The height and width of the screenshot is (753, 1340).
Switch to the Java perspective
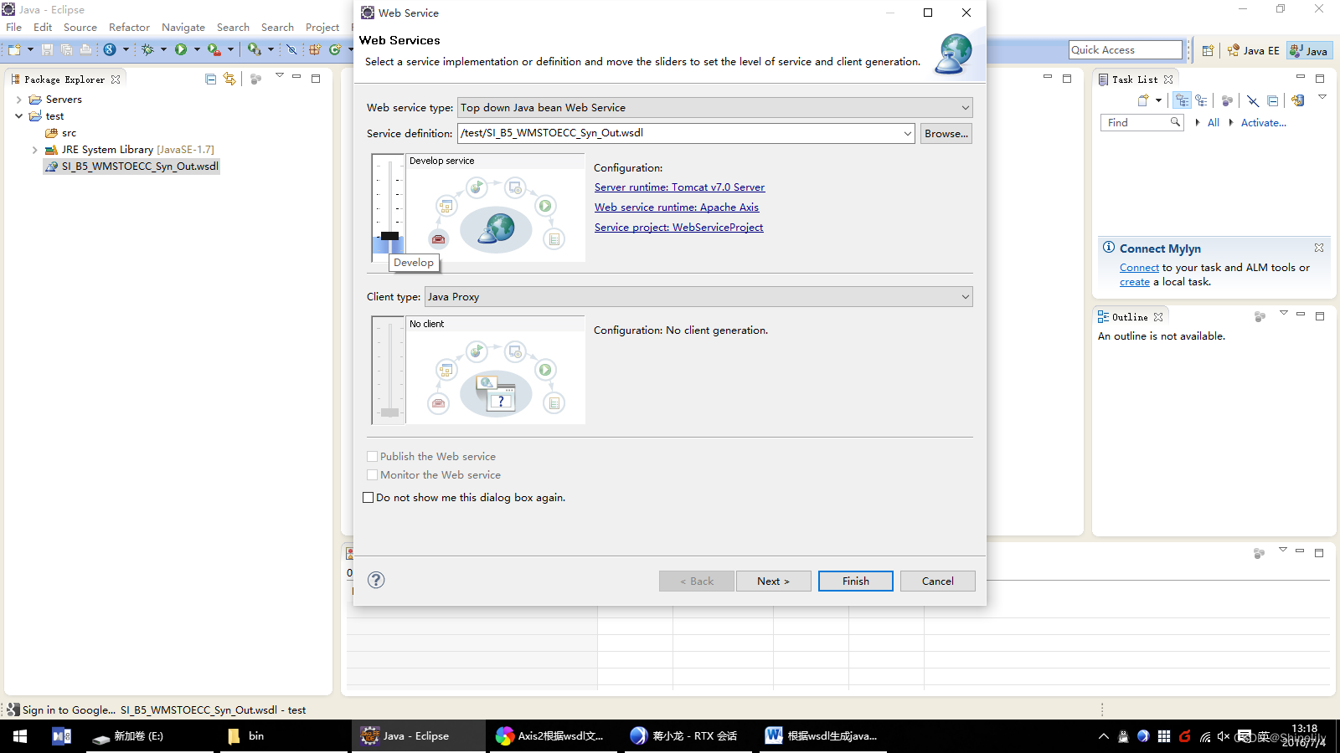click(x=1309, y=50)
